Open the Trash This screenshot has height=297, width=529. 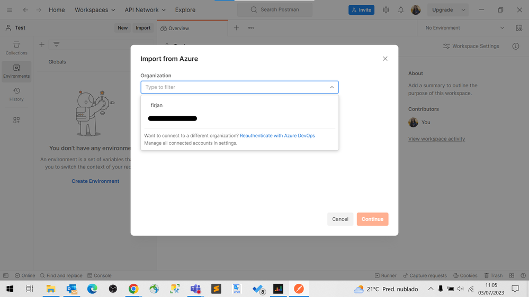click(x=493, y=275)
